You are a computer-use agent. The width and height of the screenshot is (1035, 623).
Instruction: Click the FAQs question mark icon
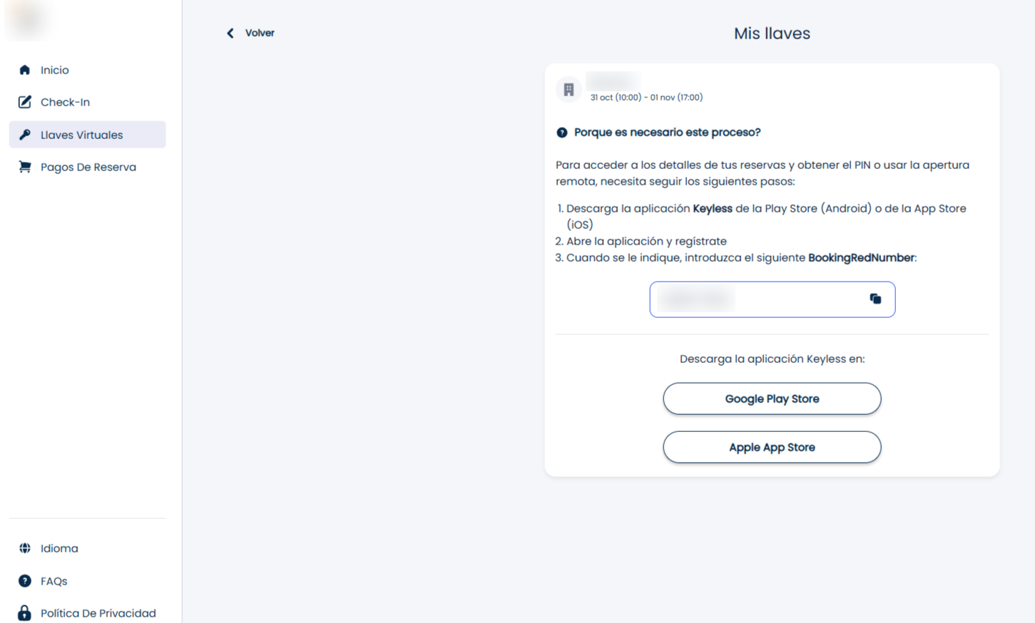[25, 581]
